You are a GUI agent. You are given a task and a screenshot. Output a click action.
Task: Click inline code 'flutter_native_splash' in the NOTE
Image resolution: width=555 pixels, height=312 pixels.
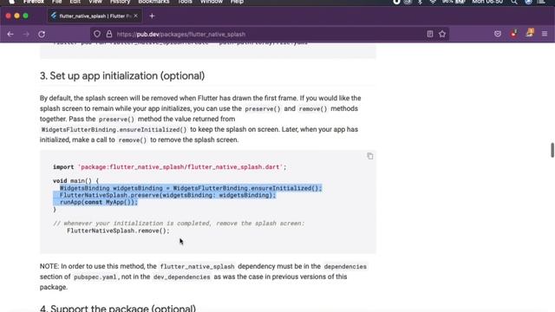[x=197, y=267]
